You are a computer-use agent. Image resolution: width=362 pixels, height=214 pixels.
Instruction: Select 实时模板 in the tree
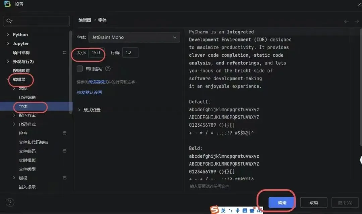pos(27,160)
